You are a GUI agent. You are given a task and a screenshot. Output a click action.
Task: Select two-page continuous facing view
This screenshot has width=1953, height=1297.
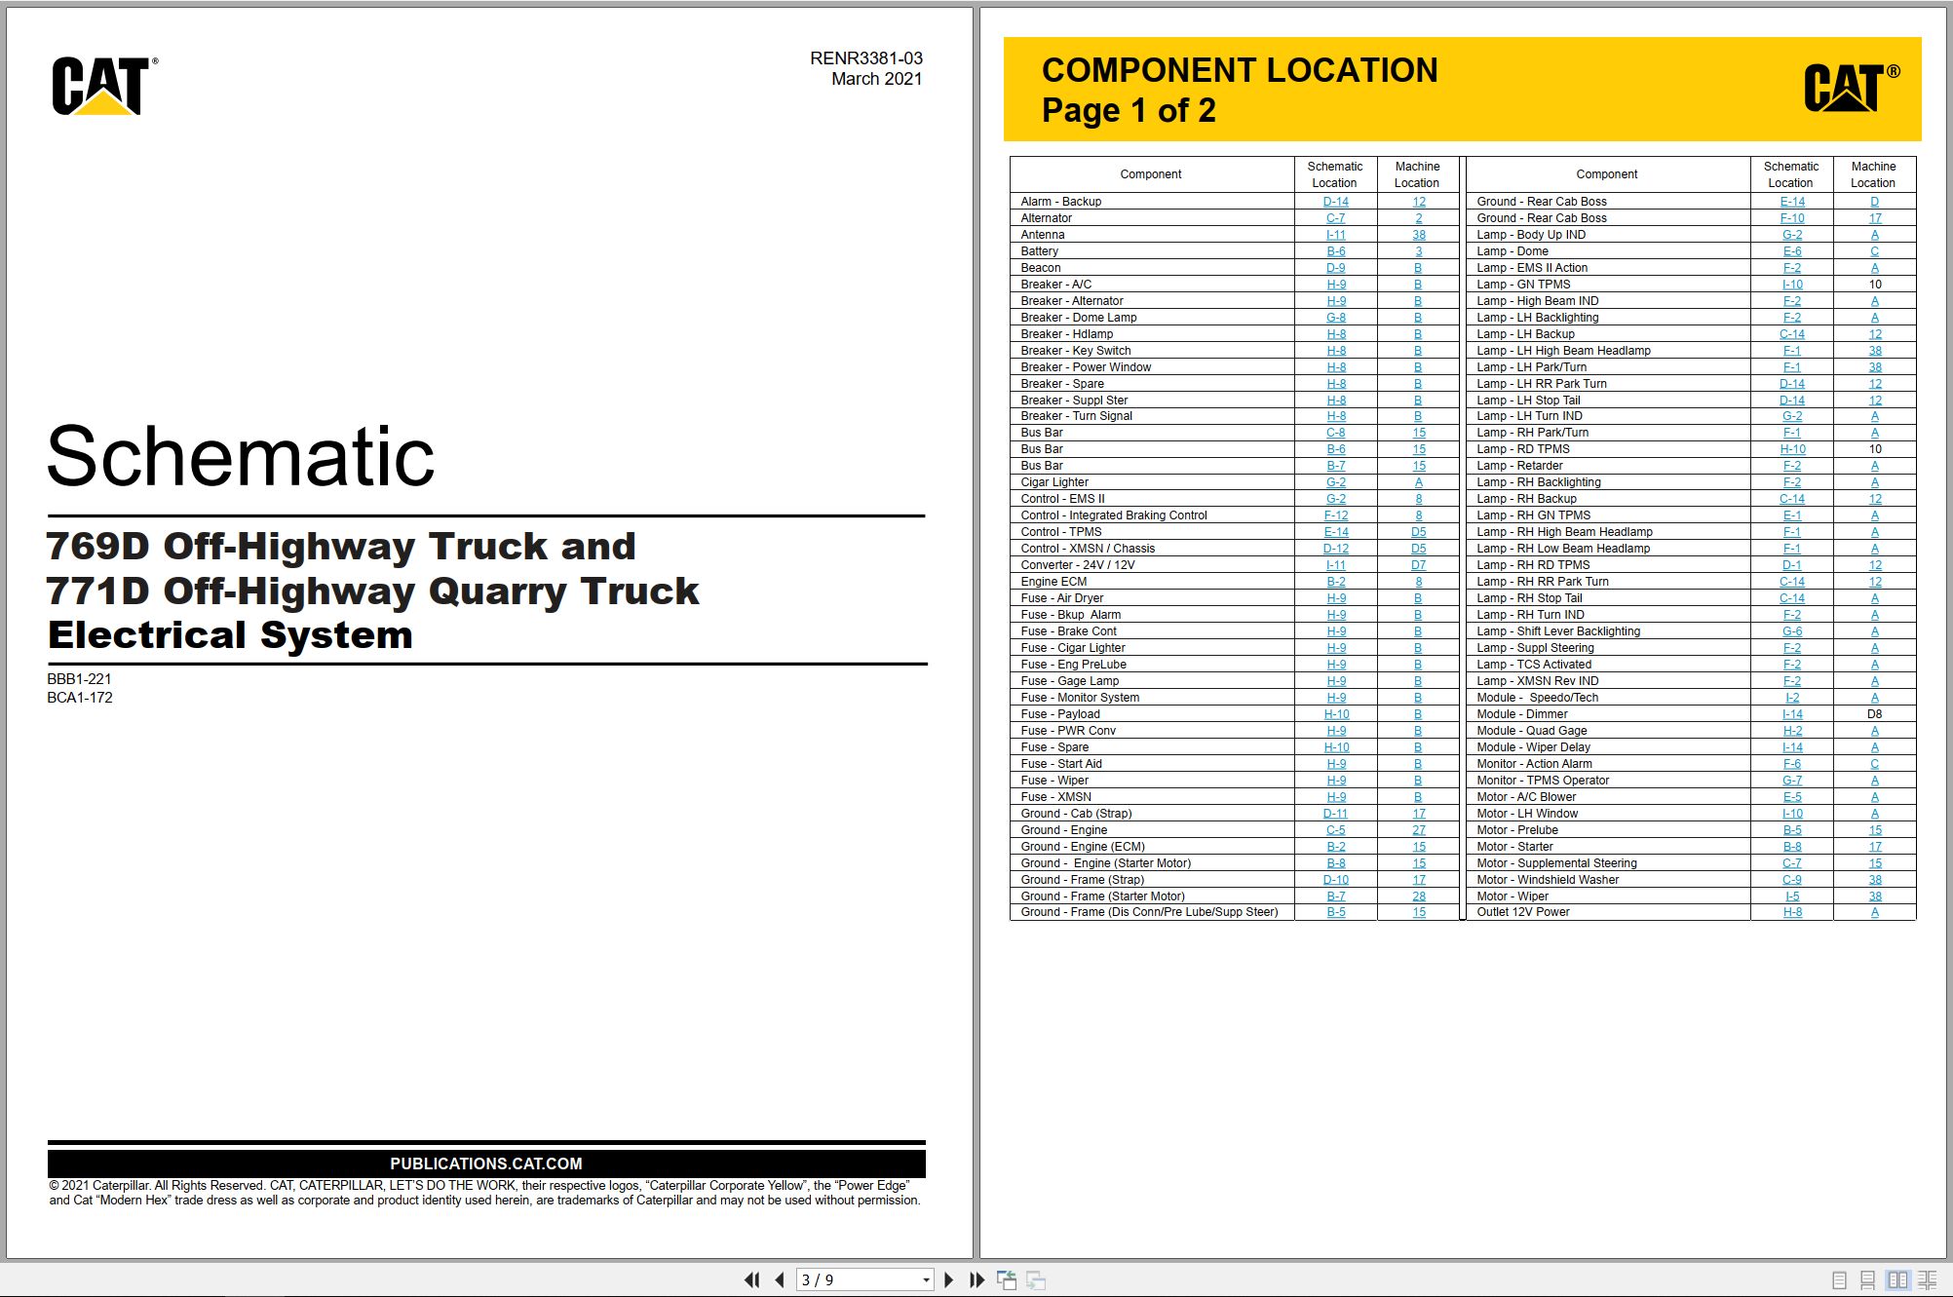(x=1927, y=1279)
